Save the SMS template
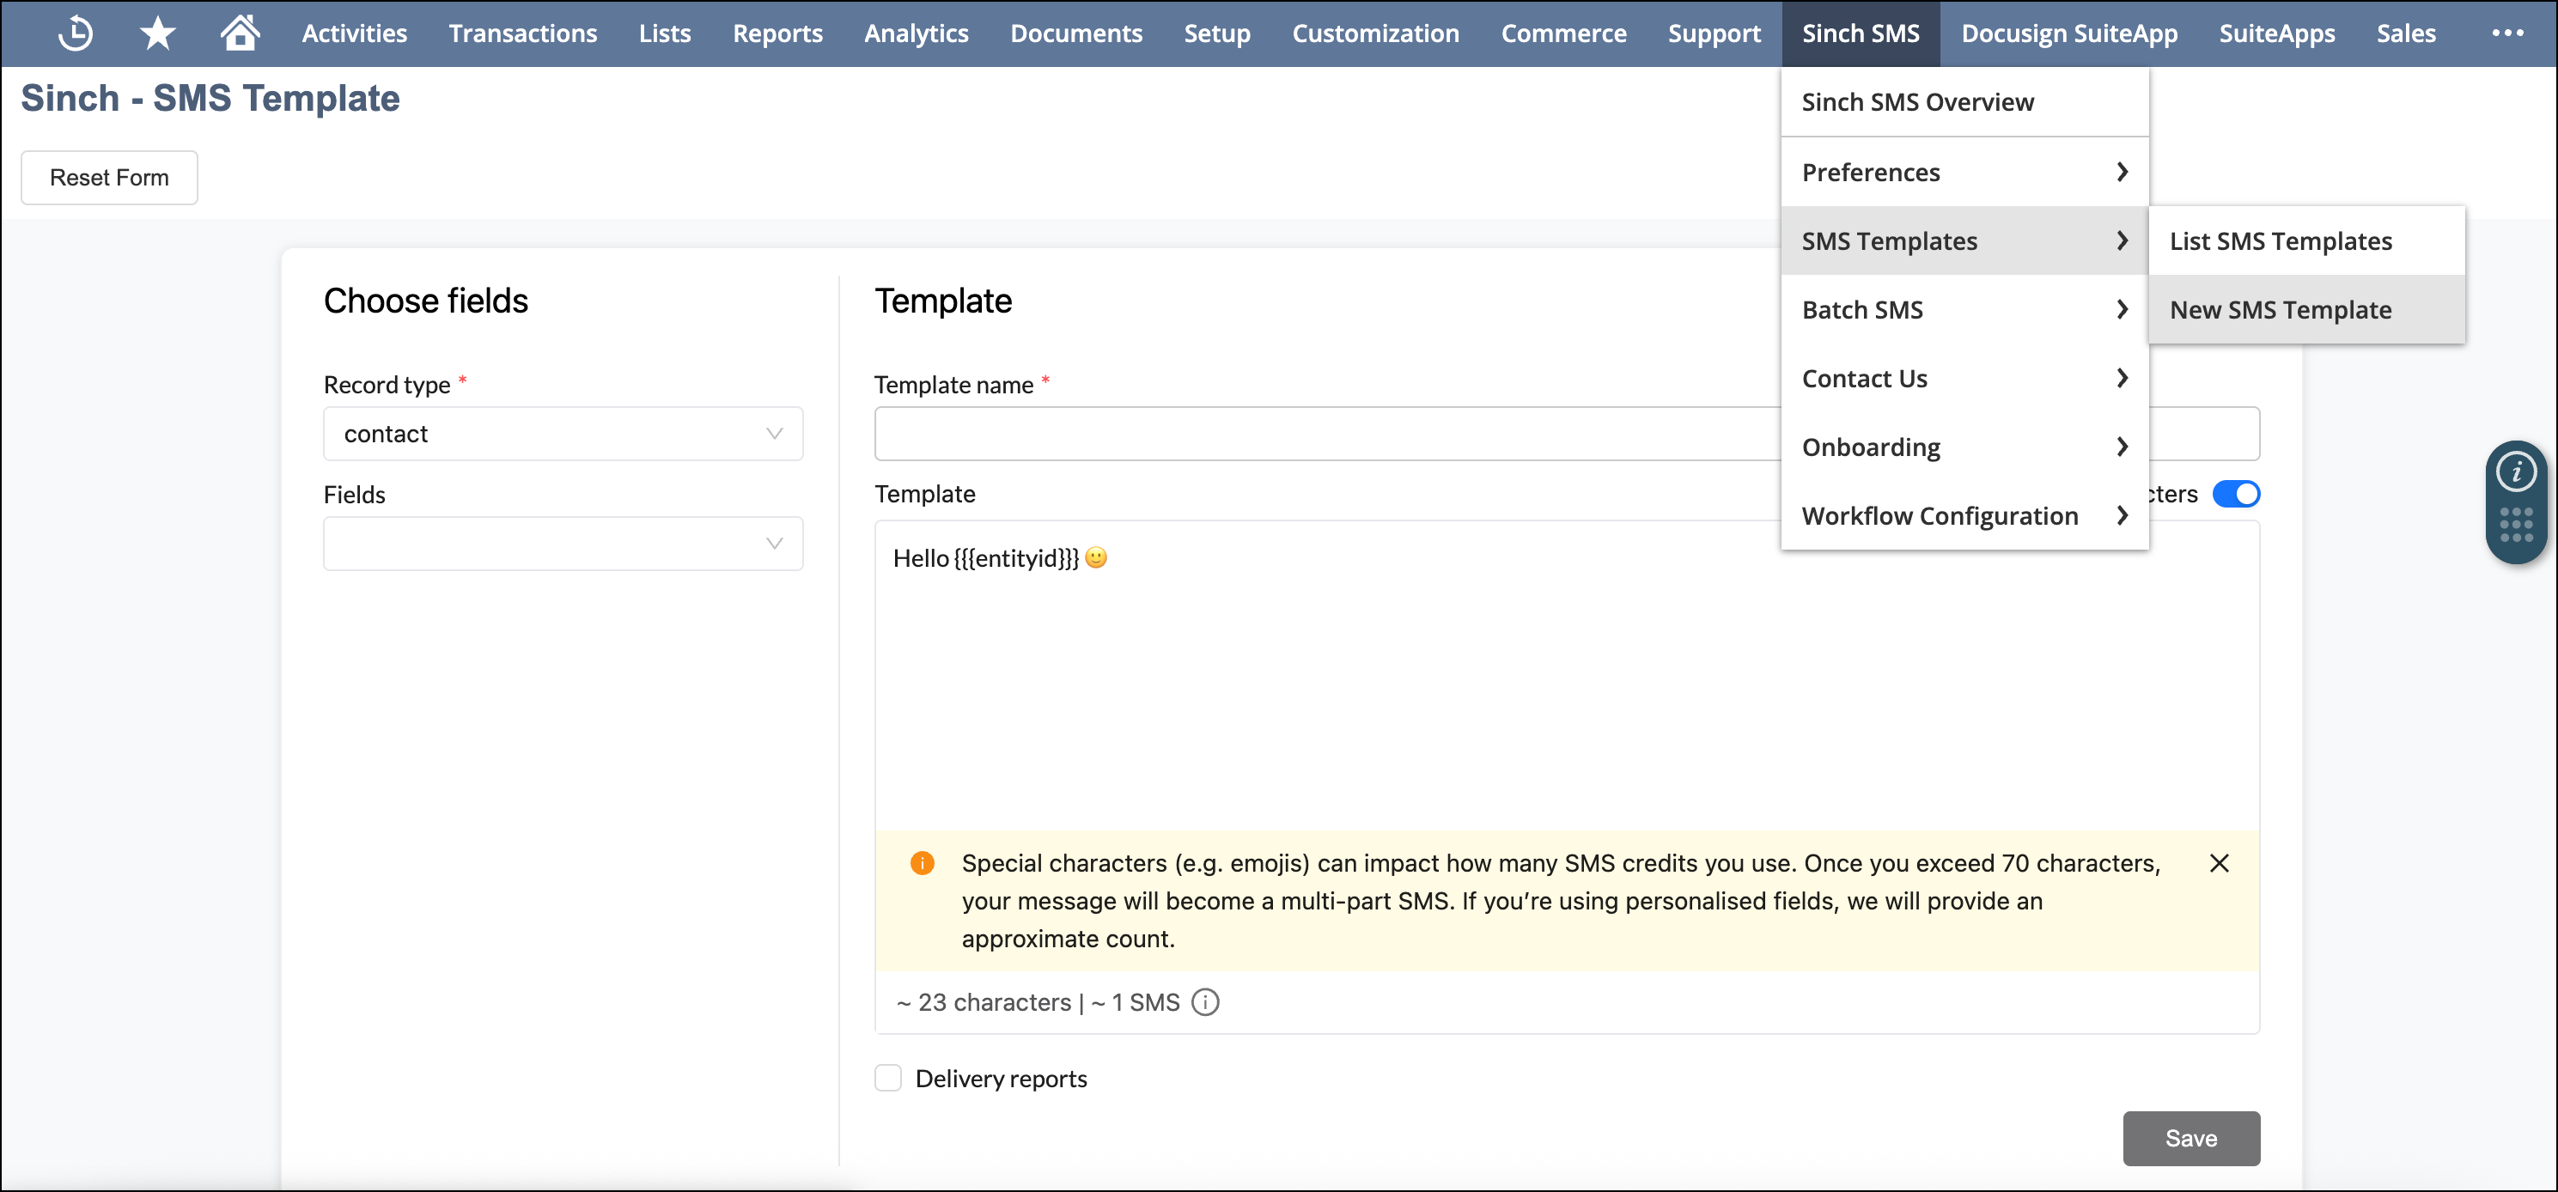The width and height of the screenshot is (2558, 1192). [x=2190, y=1139]
